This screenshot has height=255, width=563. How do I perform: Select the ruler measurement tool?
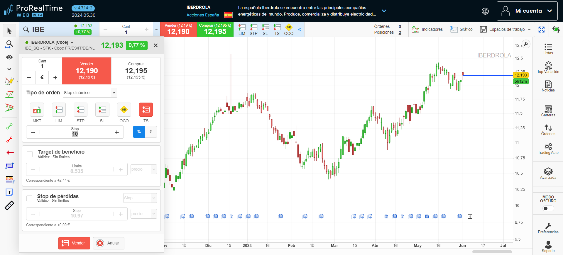coord(9,205)
